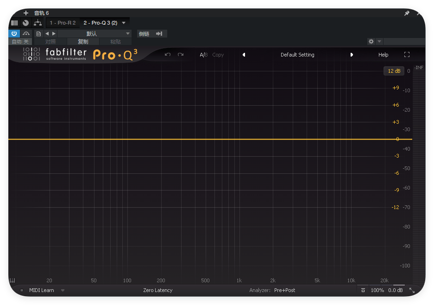Screen dimensions: 434x305
Task: Select the 2 - Pro-Q 3 (2) tab
Action: tap(100, 23)
